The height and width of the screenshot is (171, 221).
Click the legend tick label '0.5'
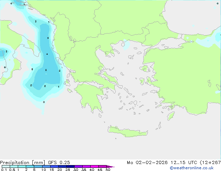tap(12, 170)
